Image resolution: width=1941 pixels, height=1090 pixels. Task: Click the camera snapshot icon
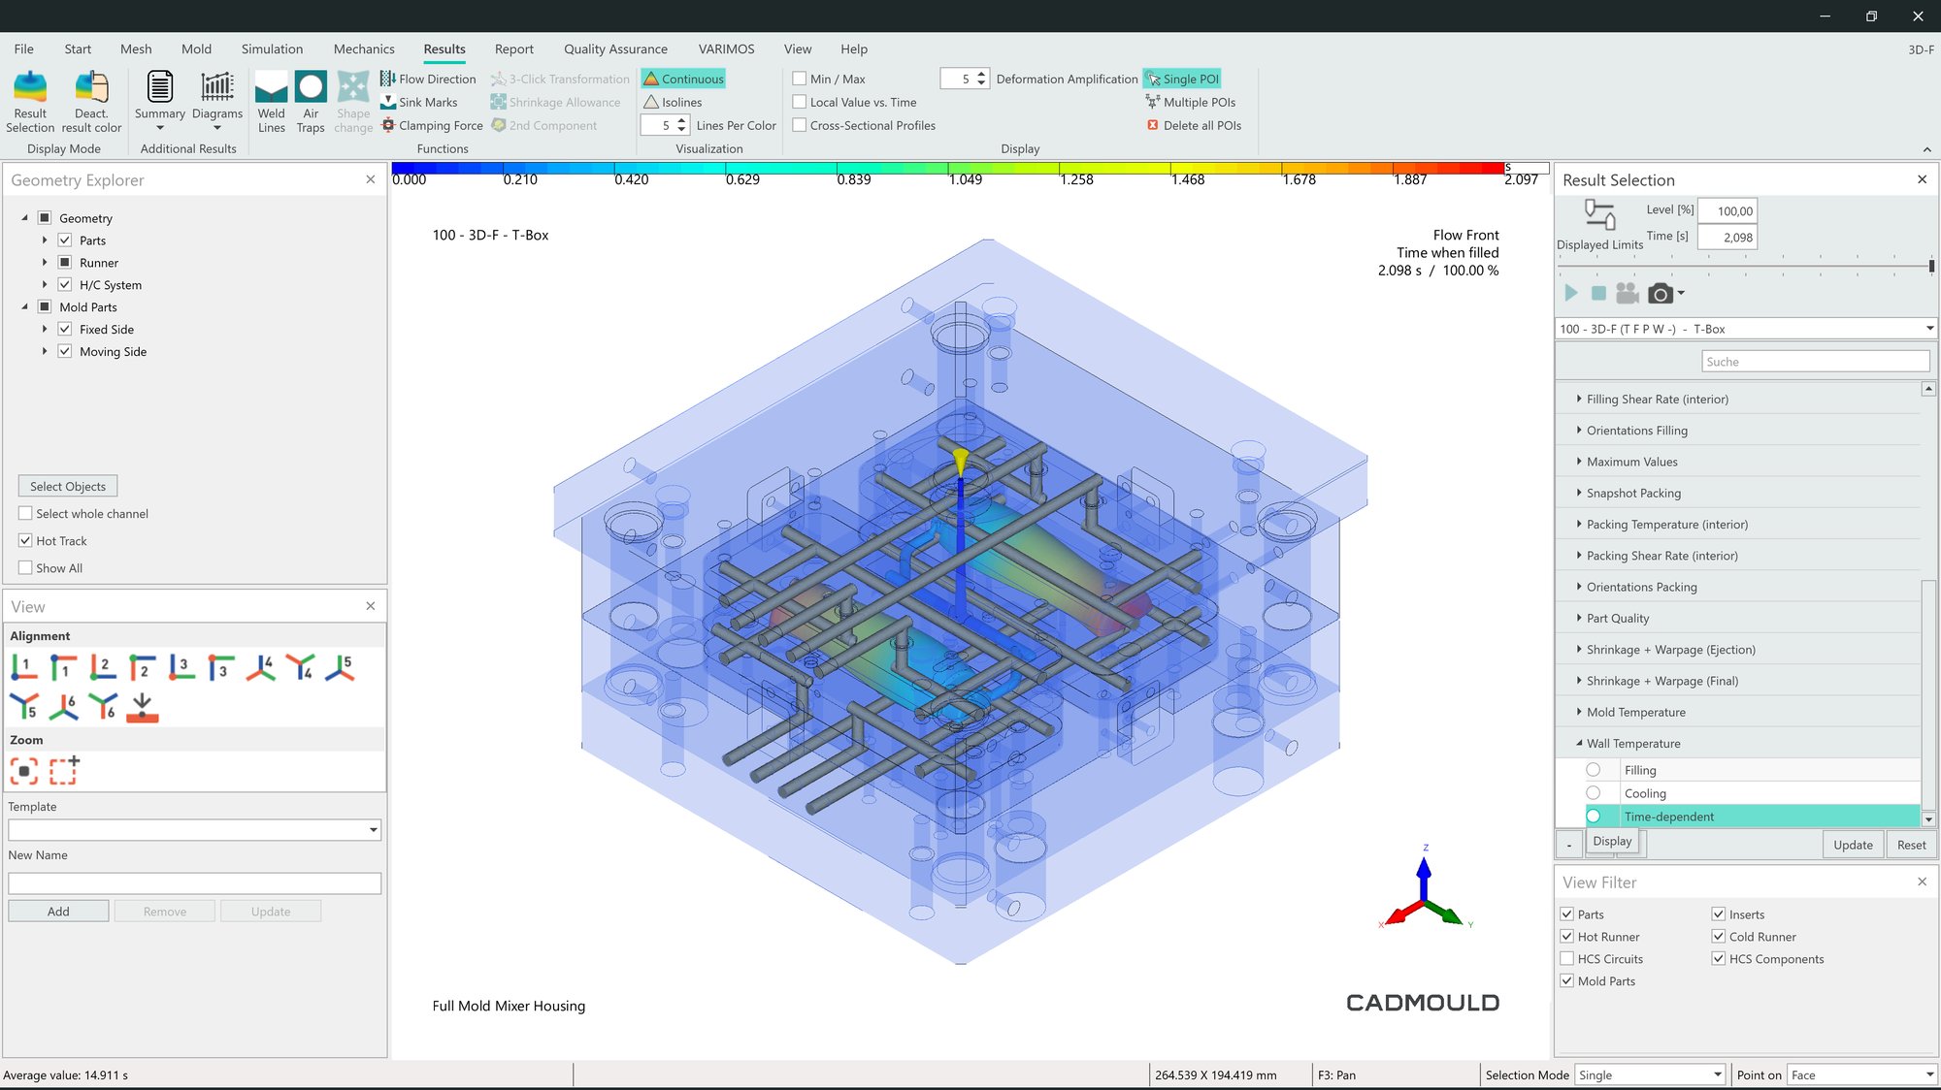[1661, 293]
